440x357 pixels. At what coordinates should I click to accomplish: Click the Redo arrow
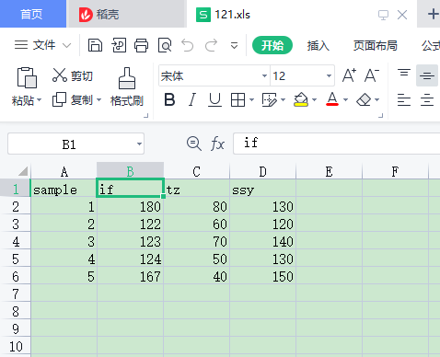click(x=211, y=45)
